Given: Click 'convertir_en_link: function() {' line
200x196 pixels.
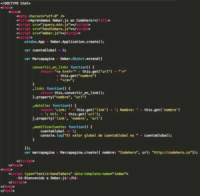Looking at the screenshot, I should [63, 67].
